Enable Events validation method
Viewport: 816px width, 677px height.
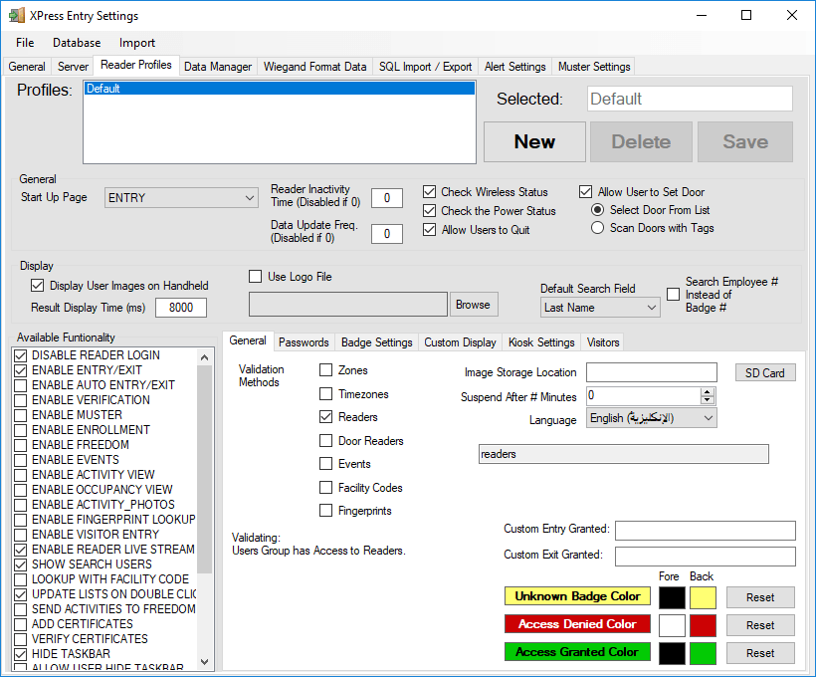[x=325, y=464]
